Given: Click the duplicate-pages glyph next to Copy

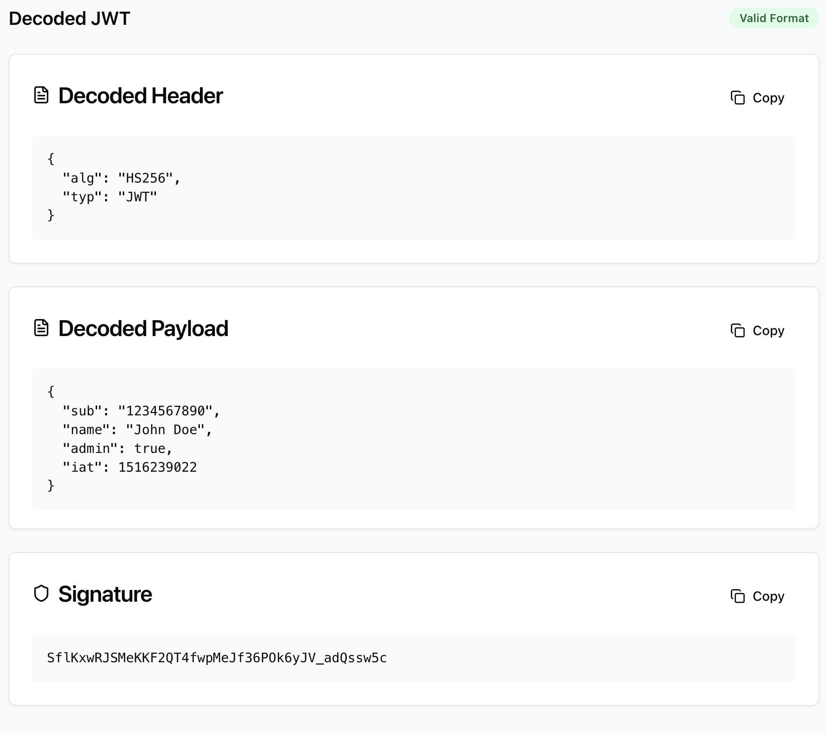Looking at the screenshot, I should [x=738, y=98].
